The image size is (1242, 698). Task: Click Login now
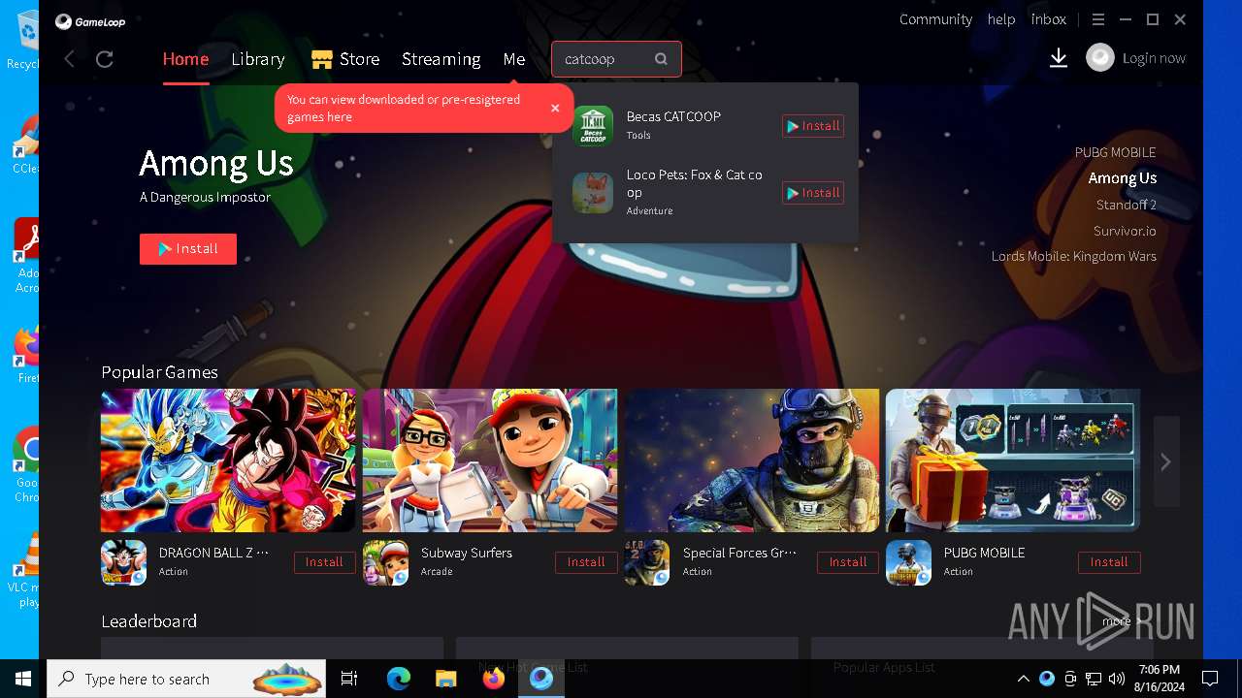coord(1154,58)
